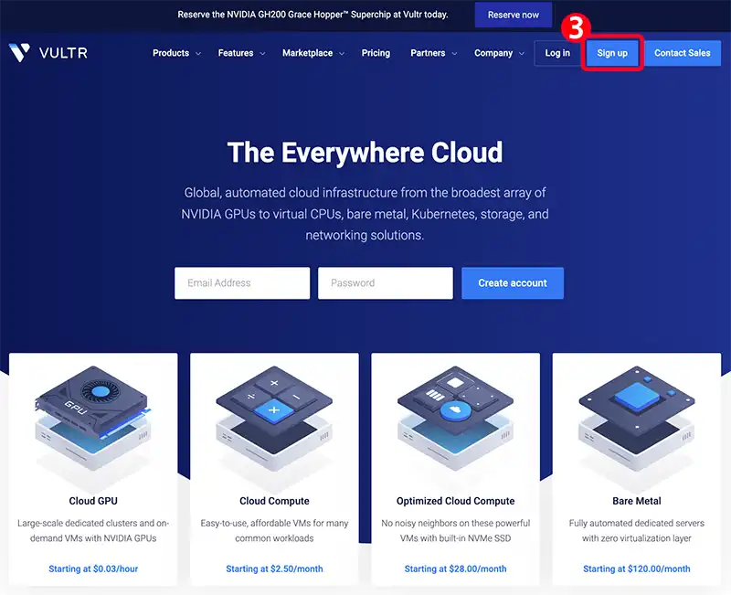Click the Reserve now button
The width and height of the screenshot is (731, 595).
[x=514, y=15]
